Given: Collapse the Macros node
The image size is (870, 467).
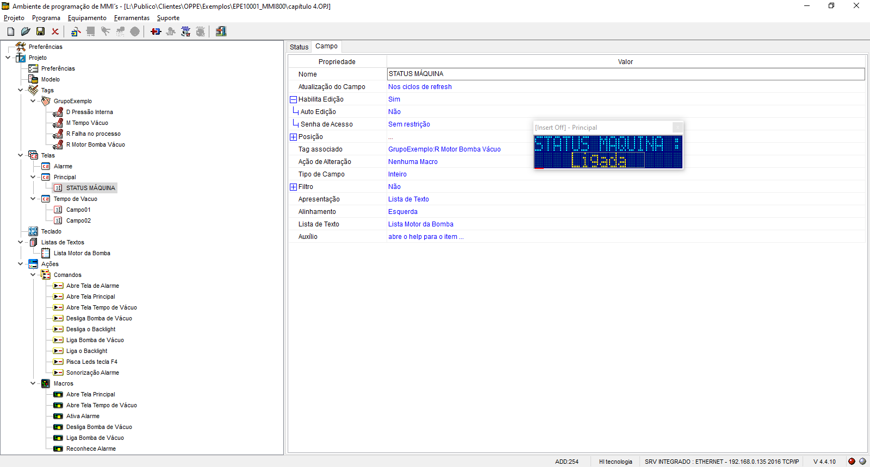Looking at the screenshot, I should tap(33, 383).
